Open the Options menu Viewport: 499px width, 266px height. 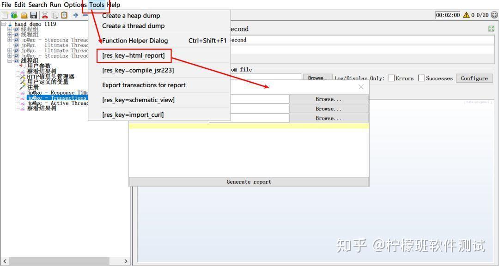[75, 5]
